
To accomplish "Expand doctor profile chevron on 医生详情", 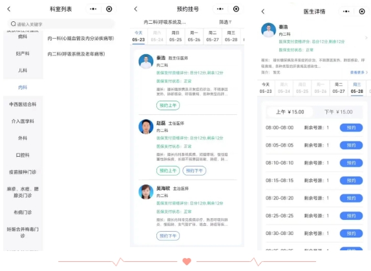I will click(x=366, y=38).
